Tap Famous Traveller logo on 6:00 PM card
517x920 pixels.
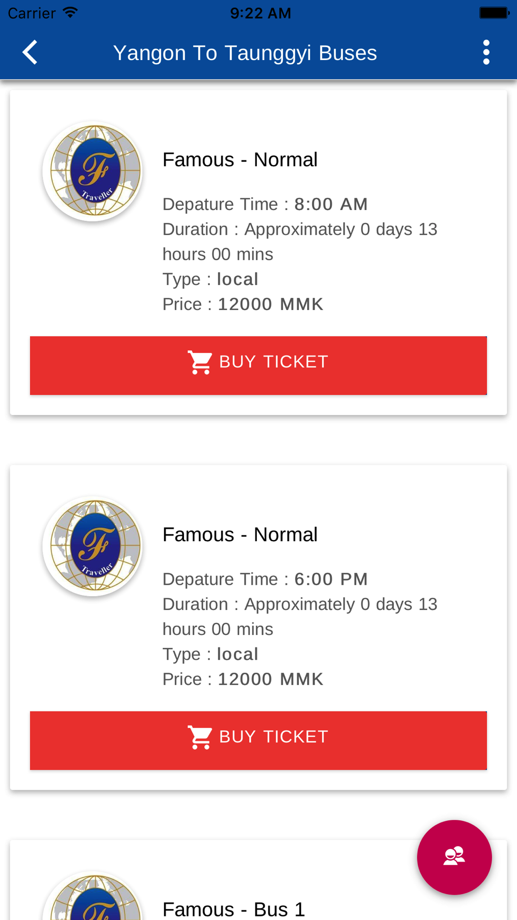pyautogui.click(x=93, y=546)
